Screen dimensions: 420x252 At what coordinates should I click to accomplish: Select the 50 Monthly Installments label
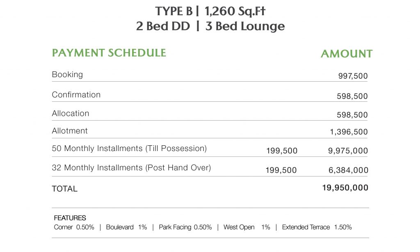pos(129,149)
